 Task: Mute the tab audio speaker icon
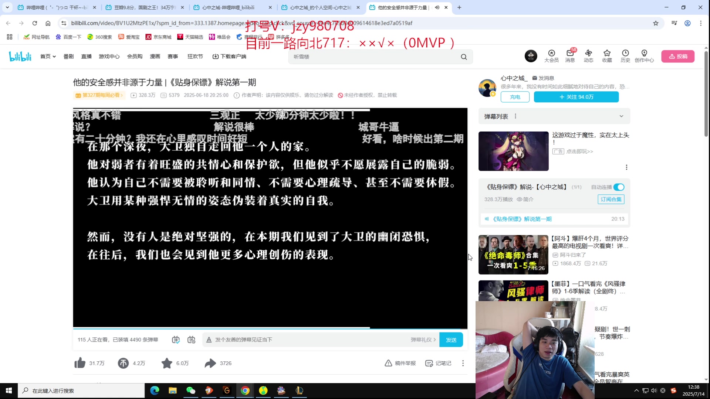437,7
